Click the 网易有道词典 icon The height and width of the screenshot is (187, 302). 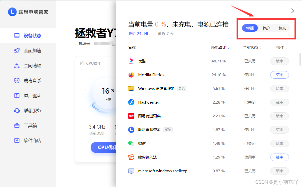(131, 116)
